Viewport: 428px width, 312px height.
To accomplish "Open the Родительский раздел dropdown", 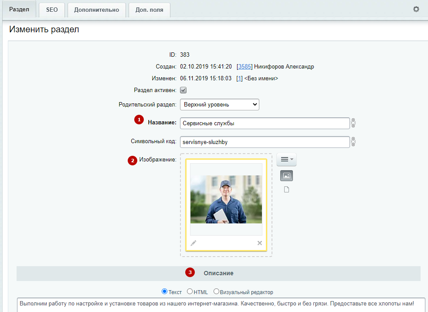I will [220, 105].
